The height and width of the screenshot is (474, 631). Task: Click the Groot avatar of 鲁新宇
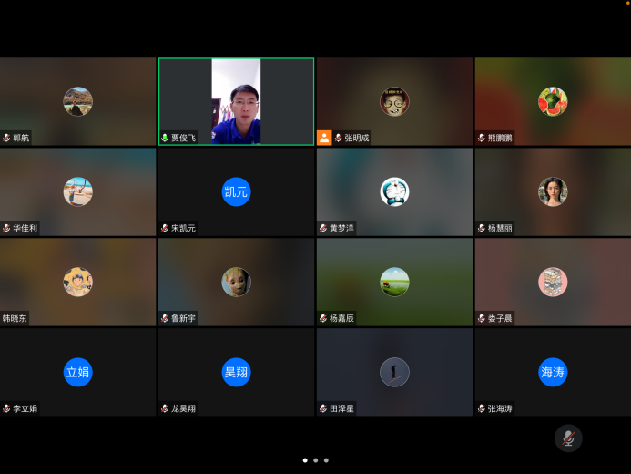236,282
